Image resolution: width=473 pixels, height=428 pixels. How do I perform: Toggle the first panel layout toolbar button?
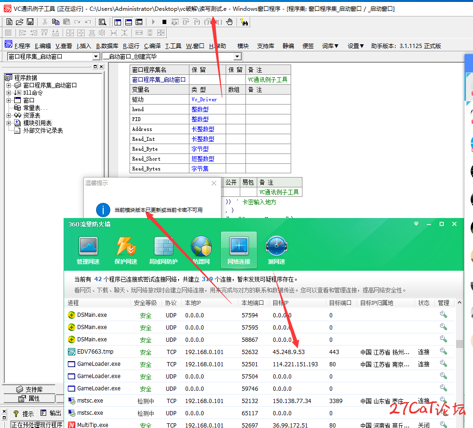118,22
